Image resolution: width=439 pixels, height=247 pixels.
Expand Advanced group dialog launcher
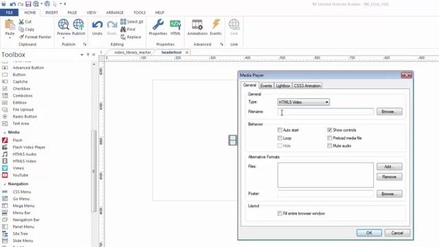222,44
